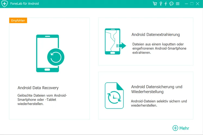Click the shopping cart purchase icon
Viewport: 203px width, 135px height.
coord(155,4)
